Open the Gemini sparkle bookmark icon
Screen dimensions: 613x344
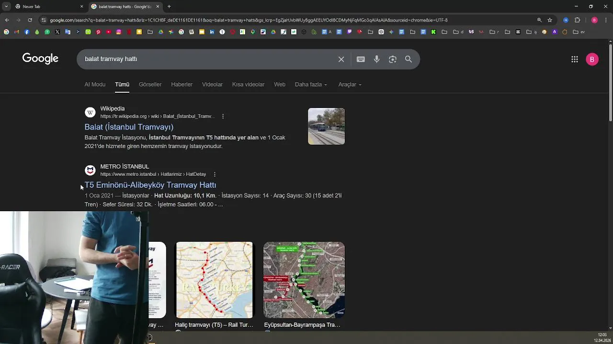coord(391,32)
